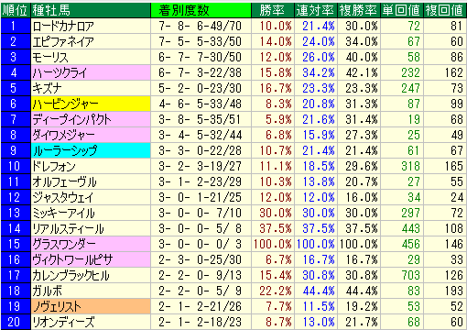Click the 複回値 column header
The image size is (467, 330).
coord(445,10)
